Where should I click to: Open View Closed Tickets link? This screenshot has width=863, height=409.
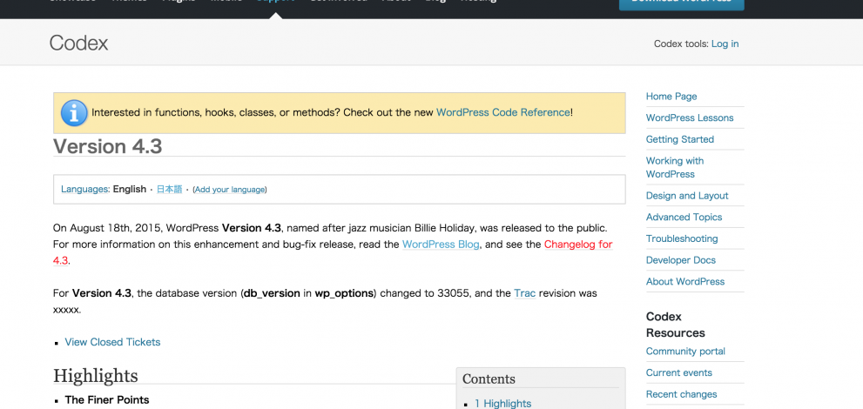click(x=112, y=342)
